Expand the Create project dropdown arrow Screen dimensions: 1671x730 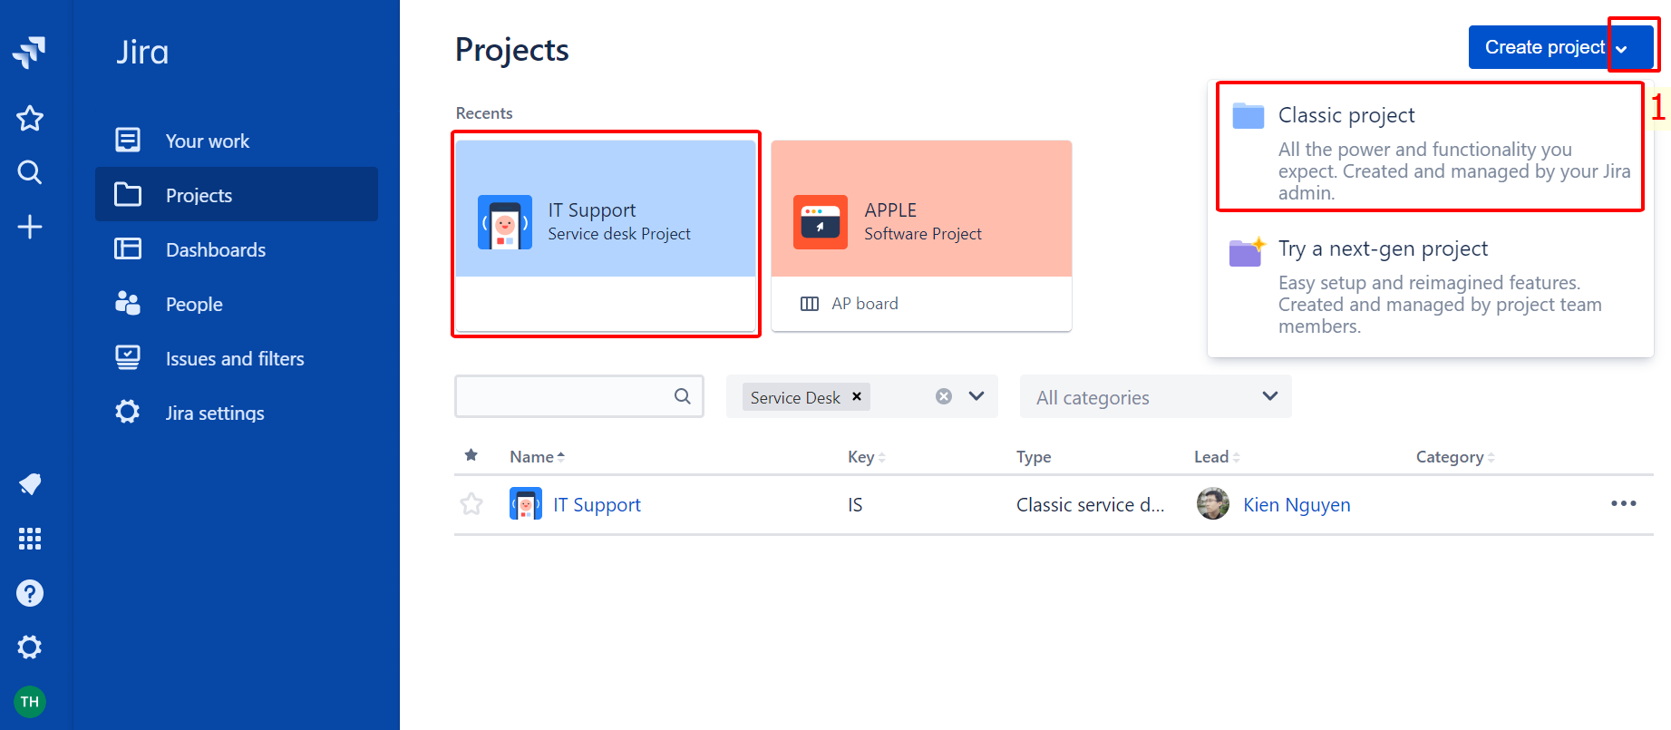pos(1622,48)
